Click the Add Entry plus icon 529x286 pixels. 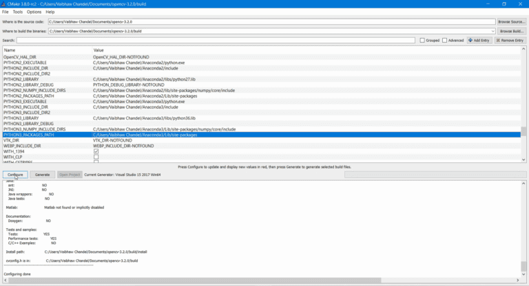pos(470,41)
